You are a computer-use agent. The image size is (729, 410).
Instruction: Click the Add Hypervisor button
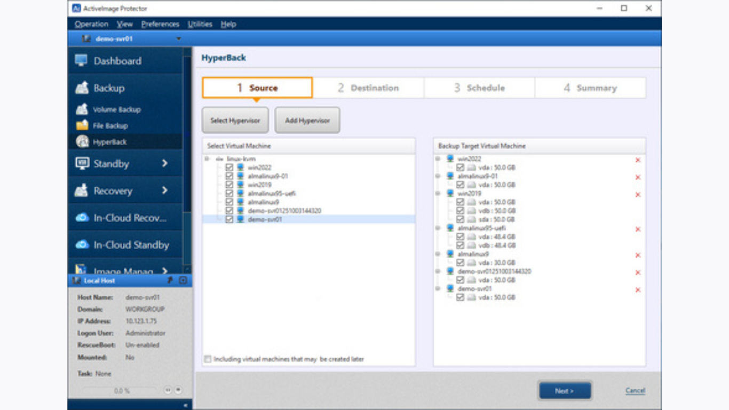tap(307, 121)
